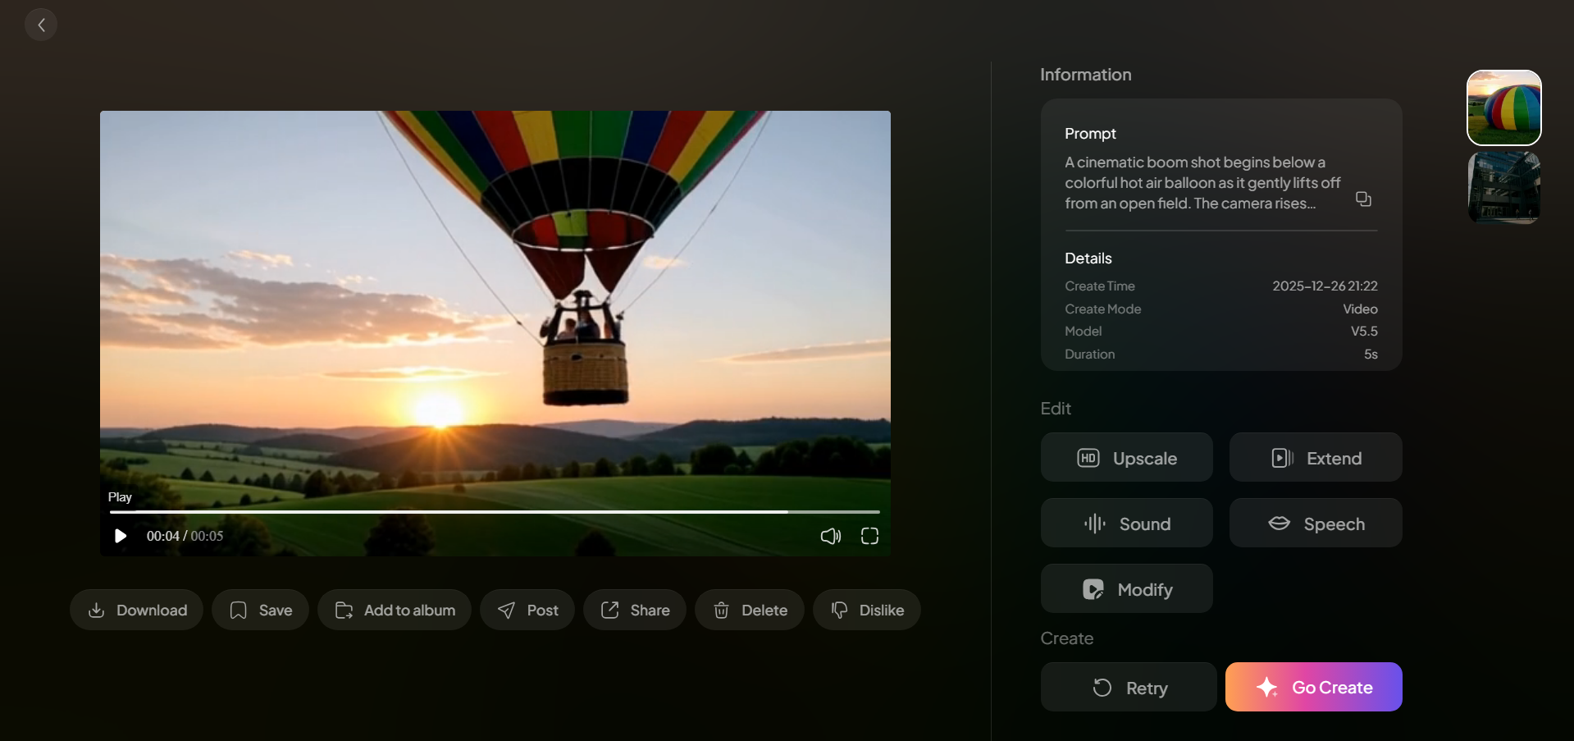1574x741 pixels.
Task: Click the prompt text starting 'A cinematic boom shot'
Action: click(1202, 183)
